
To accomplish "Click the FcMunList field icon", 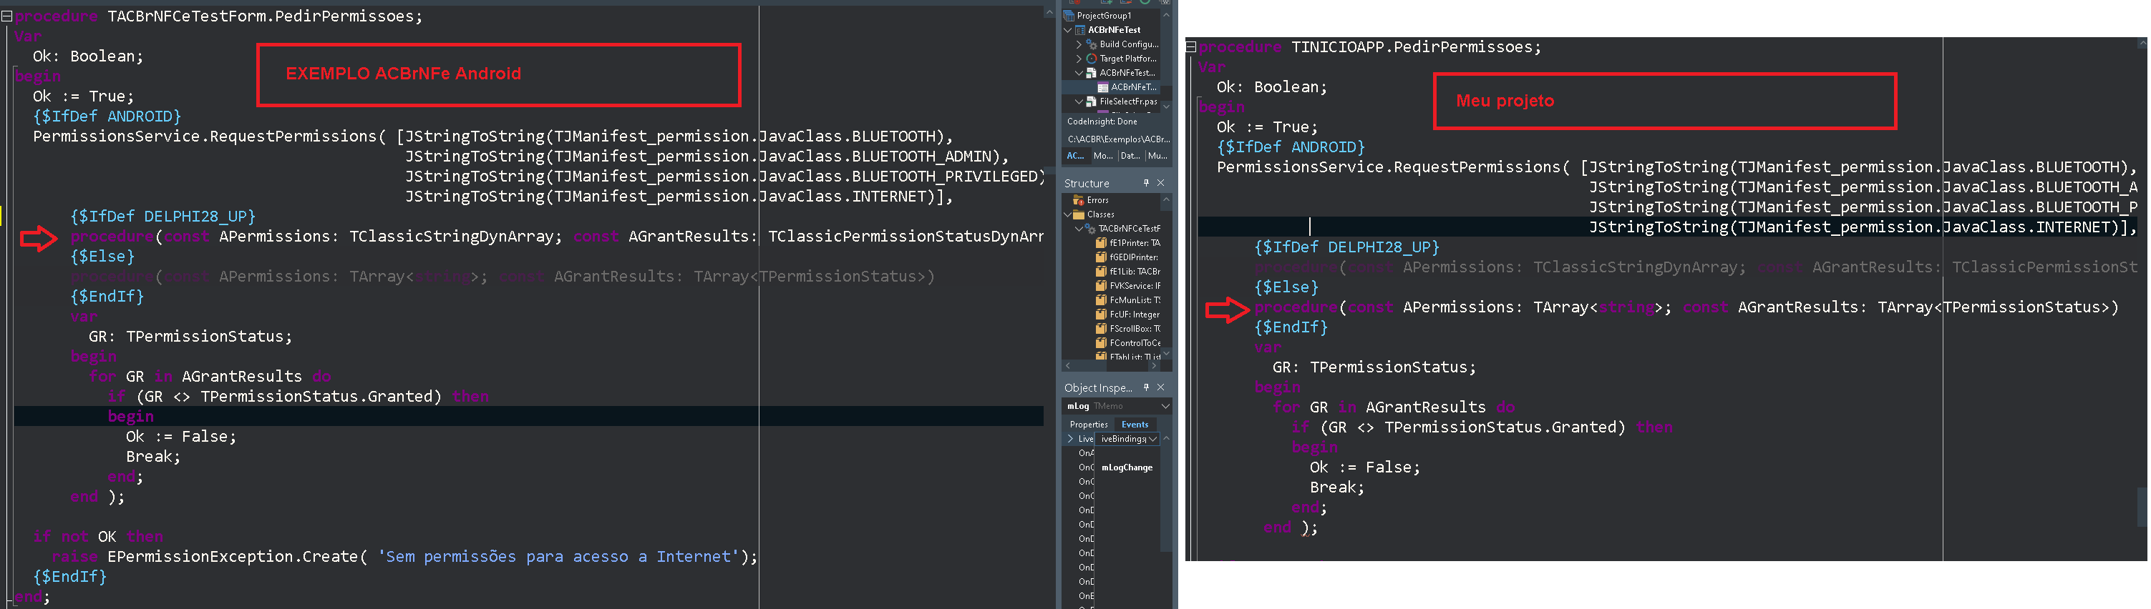I will pos(1100,299).
